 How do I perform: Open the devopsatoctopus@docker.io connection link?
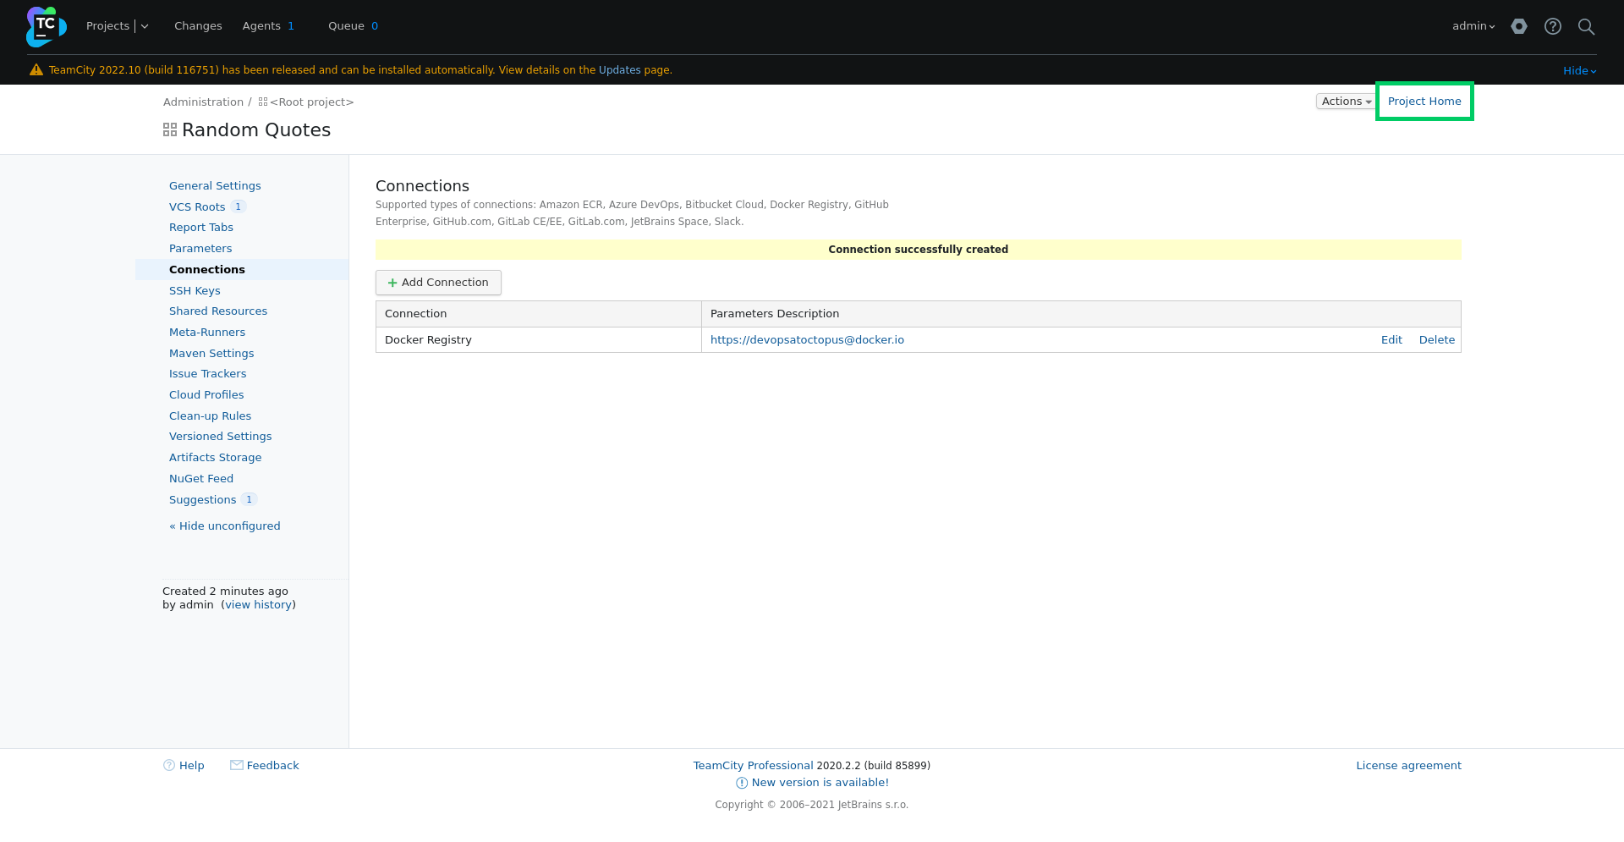click(x=807, y=340)
